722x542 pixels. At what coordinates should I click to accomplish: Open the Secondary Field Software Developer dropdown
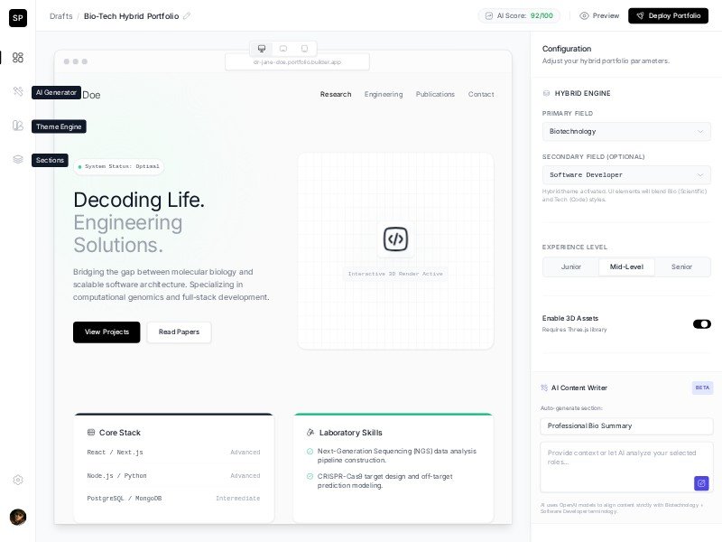click(x=626, y=175)
